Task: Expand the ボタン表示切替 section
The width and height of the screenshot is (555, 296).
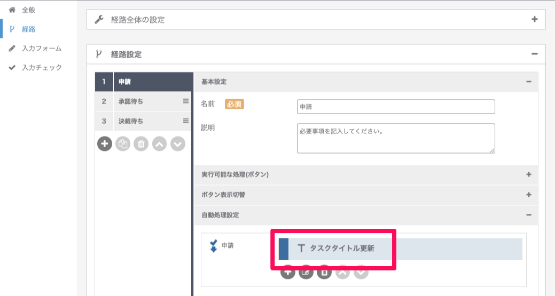Action: pyautogui.click(x=529, y=195)
